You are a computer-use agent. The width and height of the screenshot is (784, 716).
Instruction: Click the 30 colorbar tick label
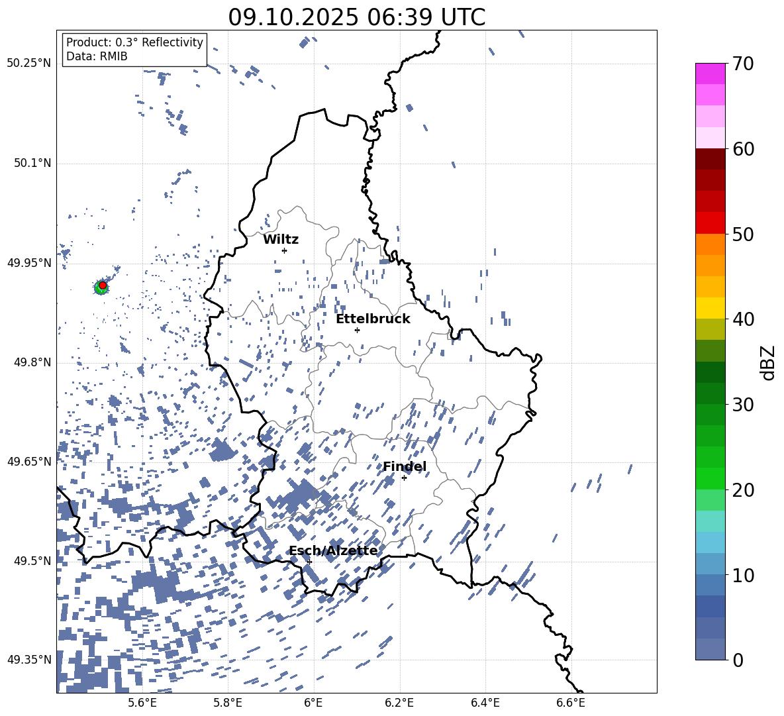click(x=743, y=405)
